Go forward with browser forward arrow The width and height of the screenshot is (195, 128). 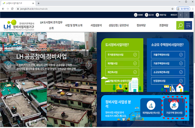coord(8,9)
